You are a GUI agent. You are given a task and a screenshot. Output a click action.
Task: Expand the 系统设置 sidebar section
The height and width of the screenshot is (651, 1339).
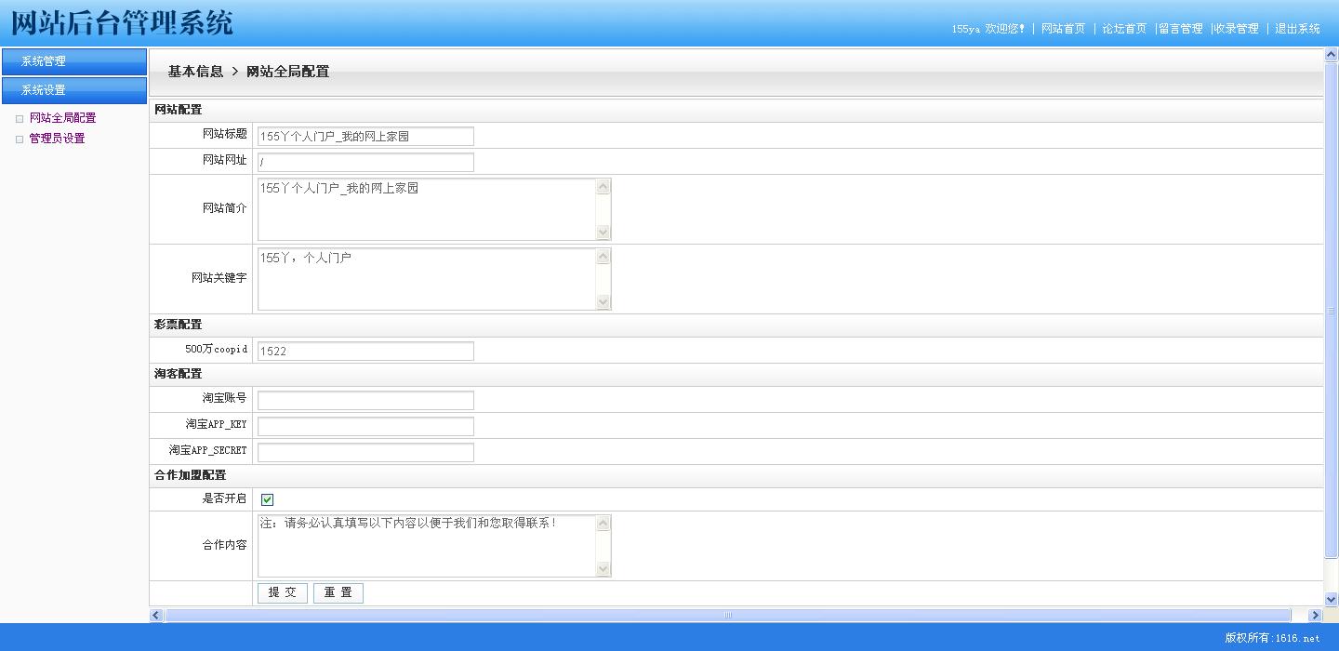73,90
